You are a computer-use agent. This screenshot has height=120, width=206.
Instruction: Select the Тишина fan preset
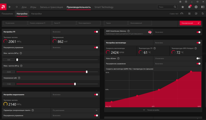point(116,23)
